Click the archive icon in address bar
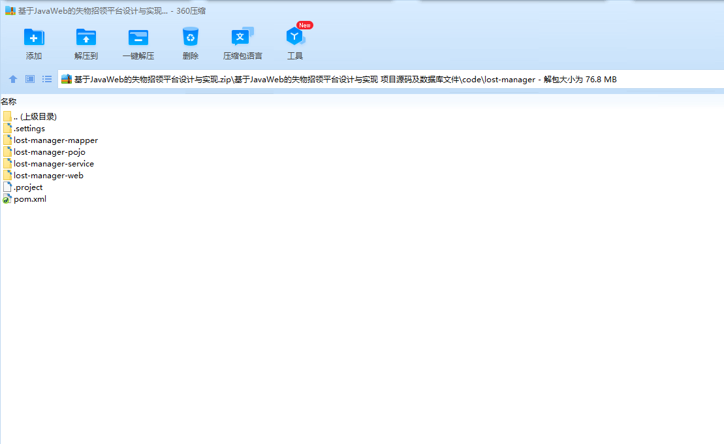 coord(67,79)
